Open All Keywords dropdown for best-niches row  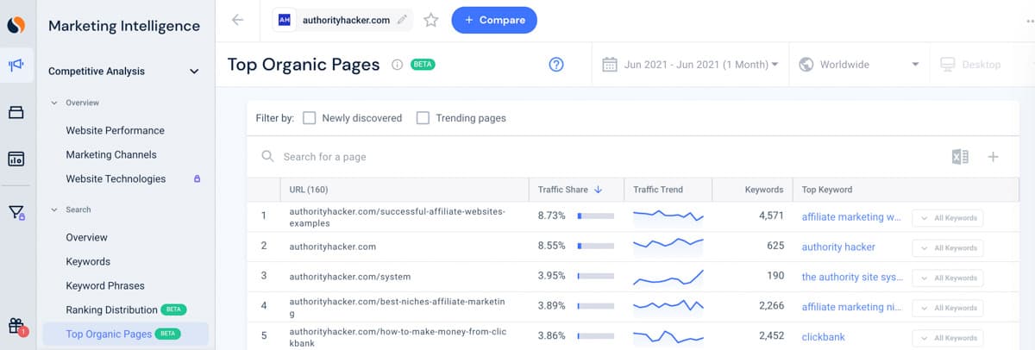948,308
